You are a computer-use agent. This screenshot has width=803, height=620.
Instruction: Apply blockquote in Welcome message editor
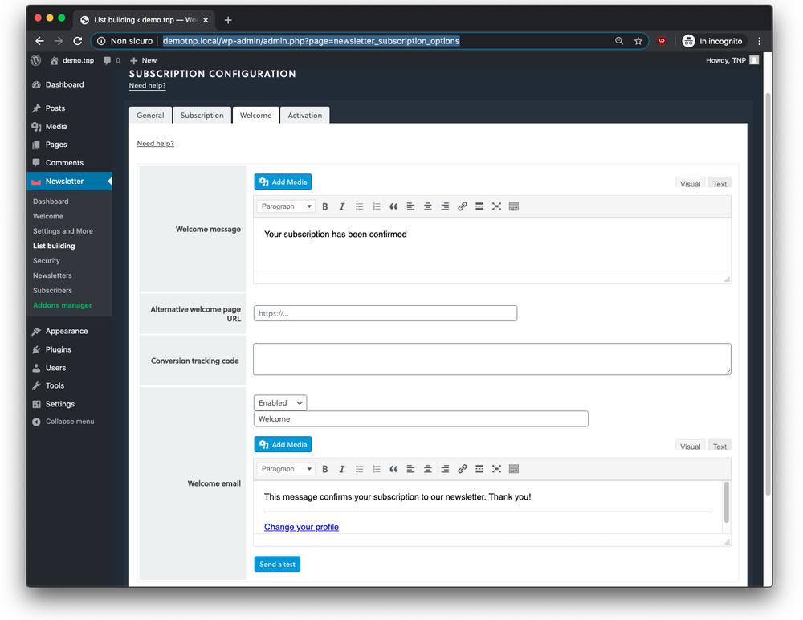tap(393, 206)
